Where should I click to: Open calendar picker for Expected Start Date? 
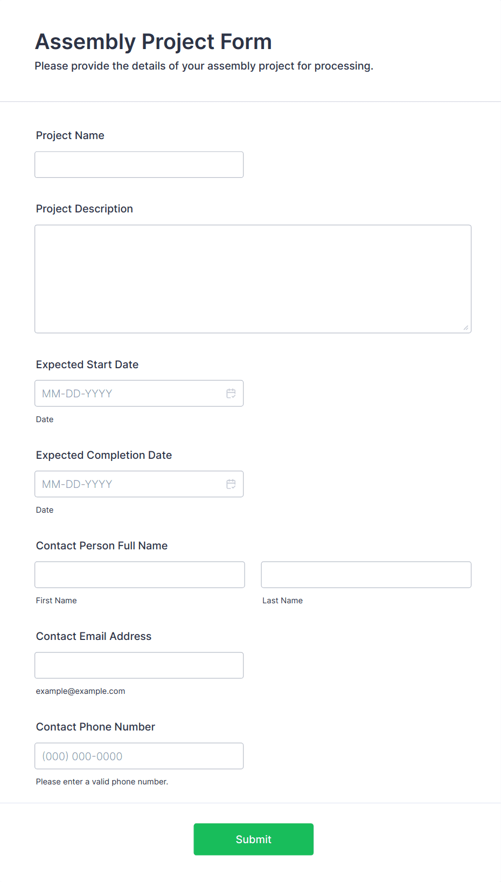click(x=231, y=394)
